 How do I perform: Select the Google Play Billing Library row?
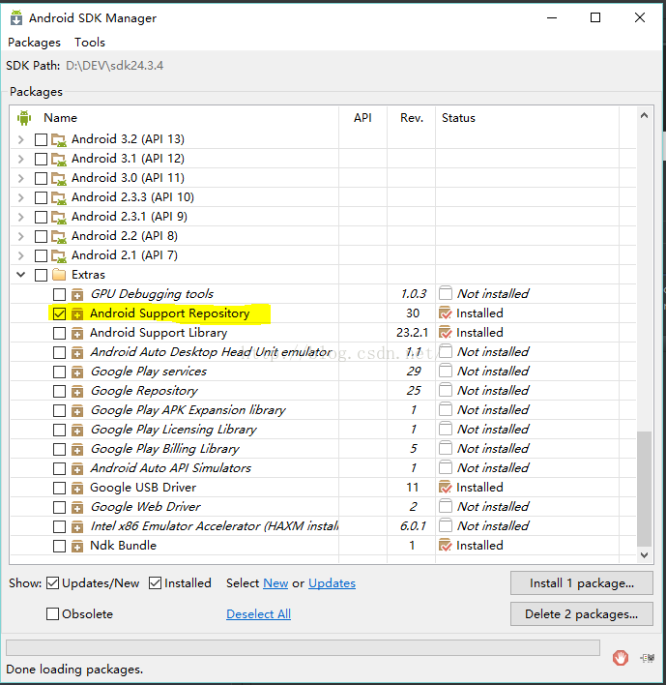click(x=323, y=449)
